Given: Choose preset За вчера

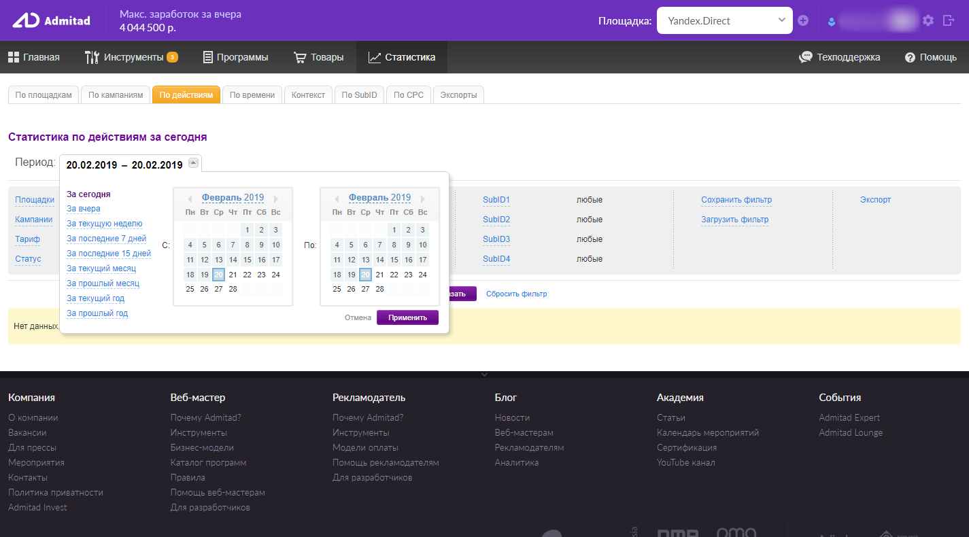Looking at the screenshot, I should tap(84, 209).
